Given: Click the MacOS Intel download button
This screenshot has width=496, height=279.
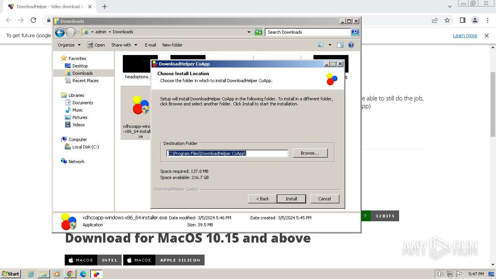Looking at the screenshot, I should pos(93,260).
